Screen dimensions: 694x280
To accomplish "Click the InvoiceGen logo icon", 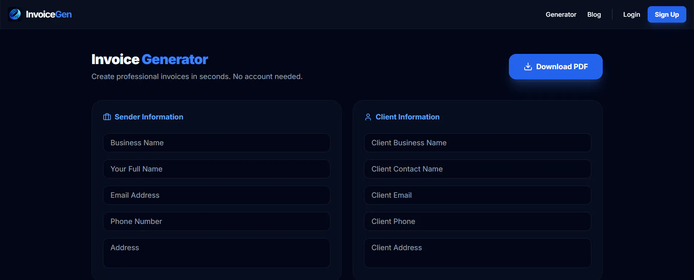I will [15, 14].
